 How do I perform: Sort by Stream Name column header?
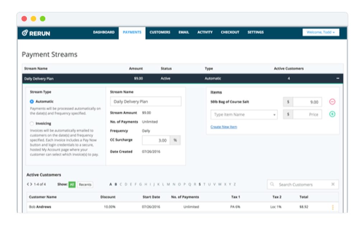coord(36,68)
